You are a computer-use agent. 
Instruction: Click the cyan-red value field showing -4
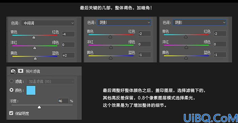(x=68, y=34)
